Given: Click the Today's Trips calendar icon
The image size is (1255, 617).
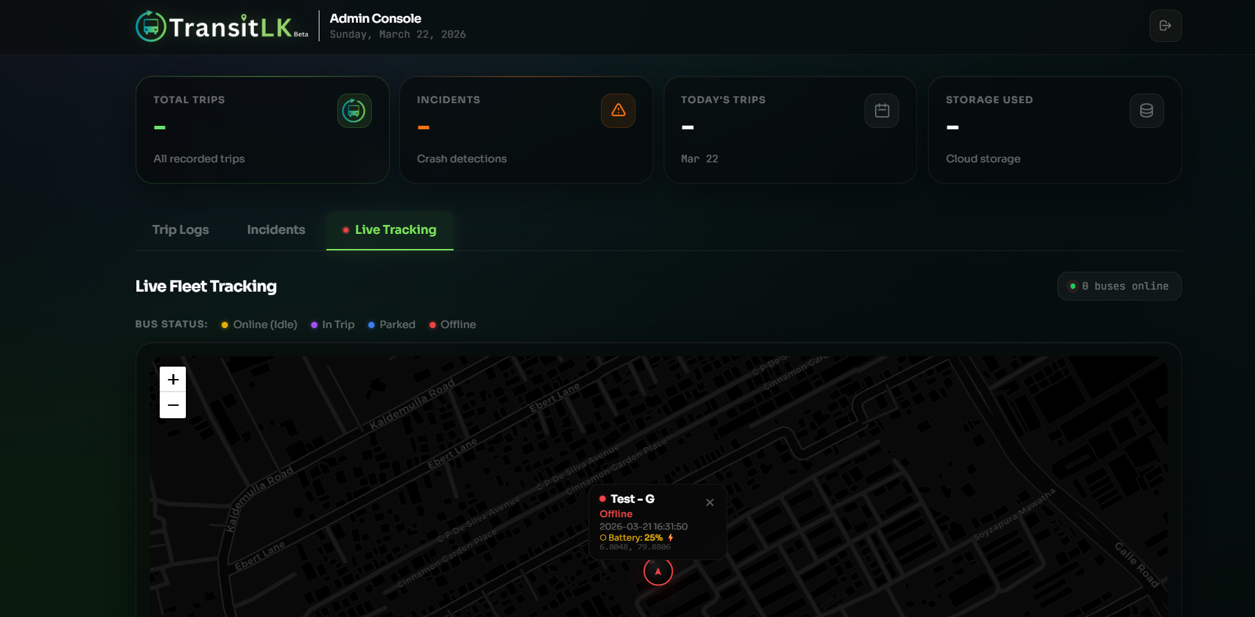Looking at the screenshot, I should [881, 111].
